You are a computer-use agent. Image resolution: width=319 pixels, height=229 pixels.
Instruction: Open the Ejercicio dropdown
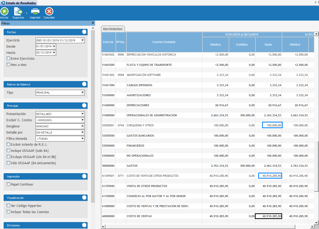[x=82, y=40]
